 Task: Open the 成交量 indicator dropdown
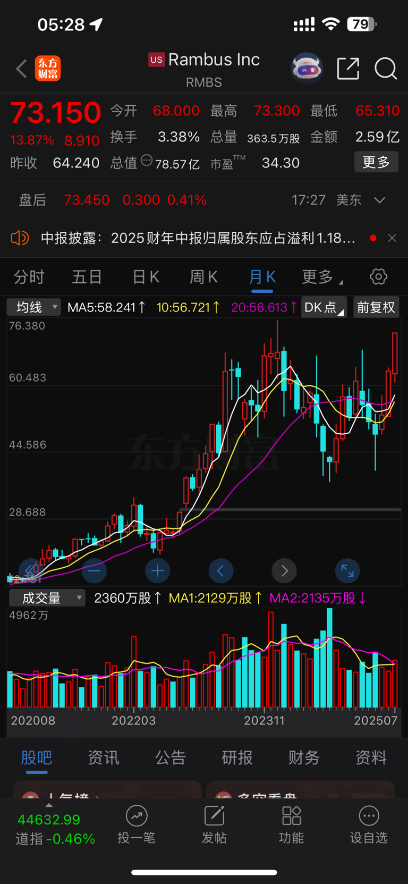tap(47, 598)
